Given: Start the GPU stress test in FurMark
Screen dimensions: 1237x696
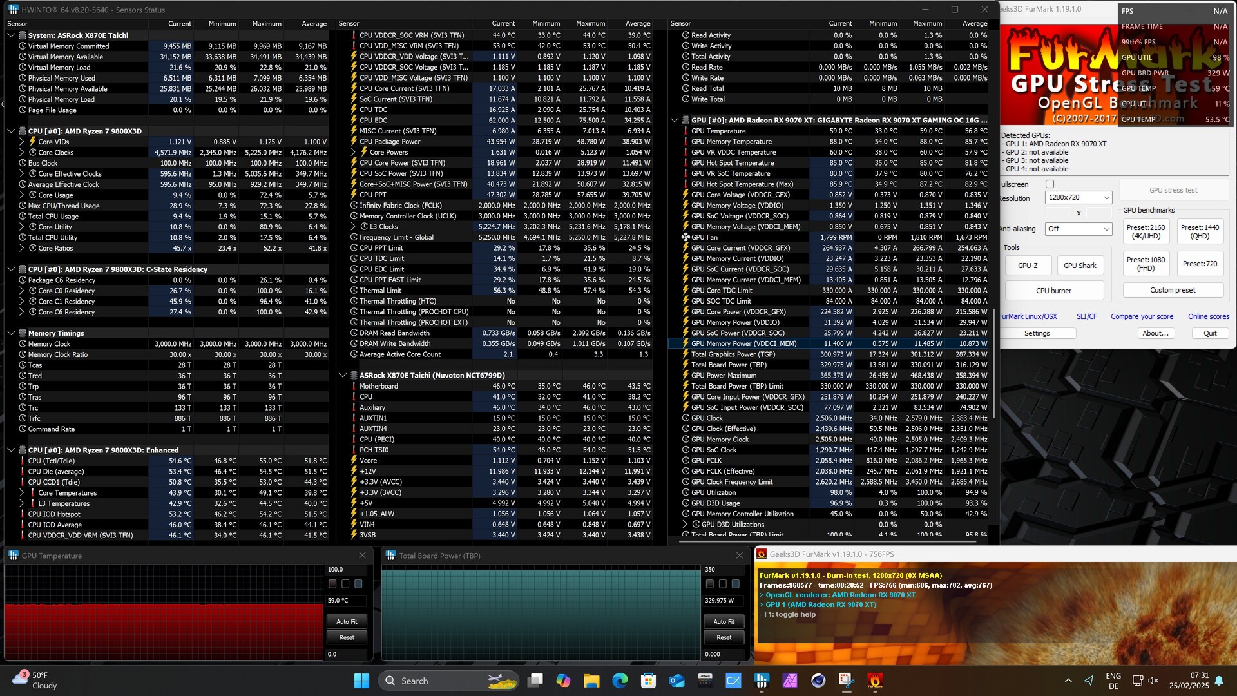Looking at the screenshot, I should point(1173,190).
